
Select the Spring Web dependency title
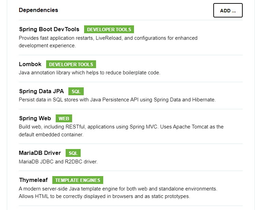(35, 119)
